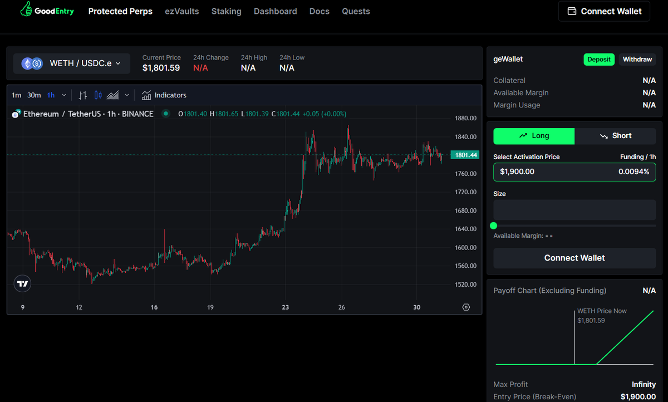Click the Max Profit Infinity value
Screen dimensions: 668x402
[644, 384]
